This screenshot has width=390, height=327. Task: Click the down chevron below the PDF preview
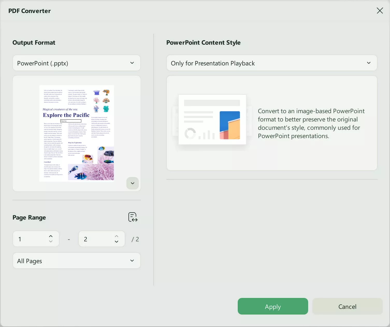tap(132, 183)
